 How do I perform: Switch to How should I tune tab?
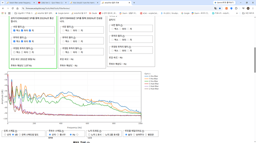coord(84,3)
